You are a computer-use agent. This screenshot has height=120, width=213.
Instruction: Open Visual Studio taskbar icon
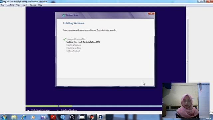(43, 117)
